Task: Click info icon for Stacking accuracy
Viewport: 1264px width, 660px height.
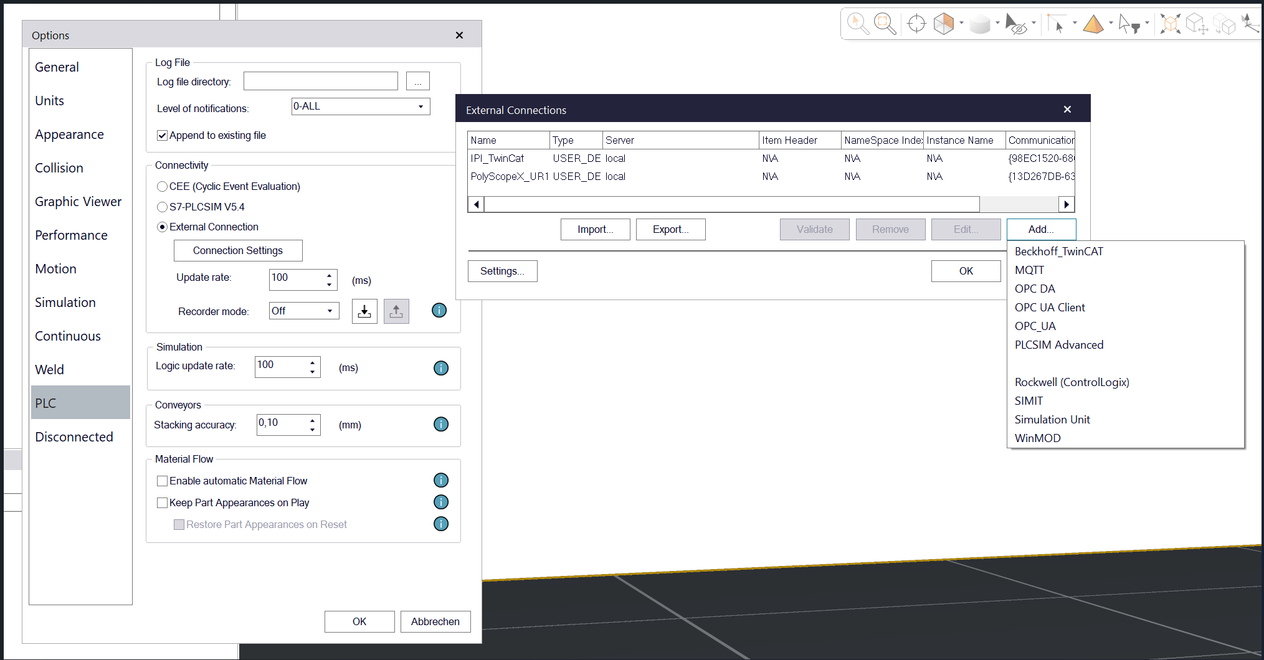Action: (x=441, y=424)
